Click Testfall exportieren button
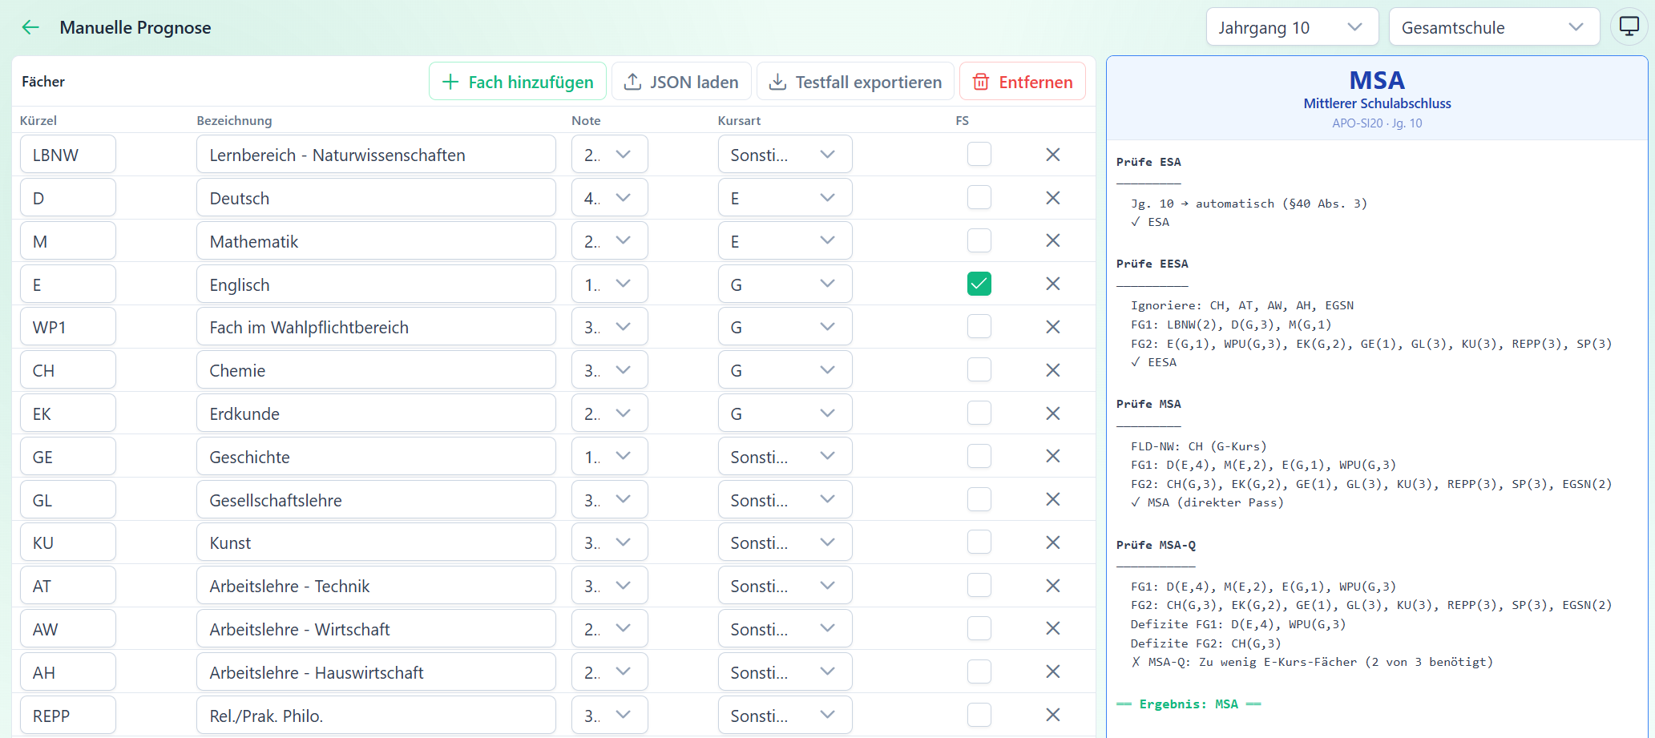Viewport: 1655px width, 738px height. [855, 82]
